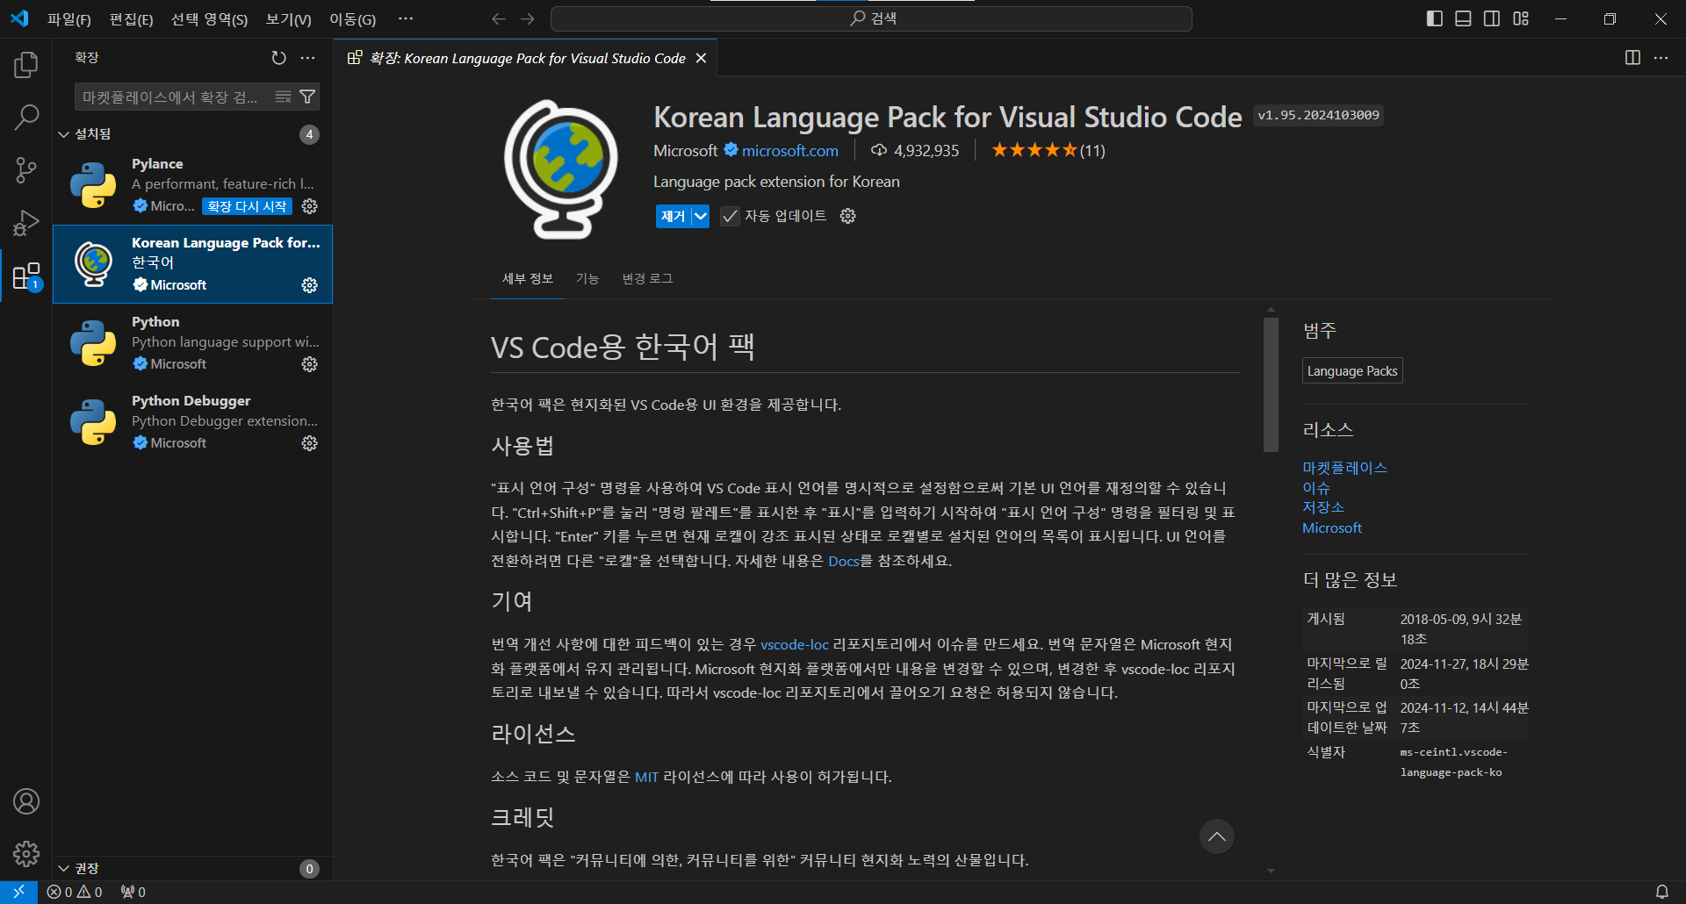Close the Korean Language Pack editor tab
The width and height of the screenshot is (1686, 904).
[701, 58]
